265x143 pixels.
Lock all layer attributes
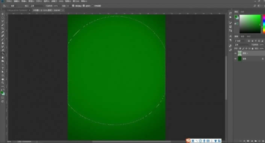tap(253, 48)
